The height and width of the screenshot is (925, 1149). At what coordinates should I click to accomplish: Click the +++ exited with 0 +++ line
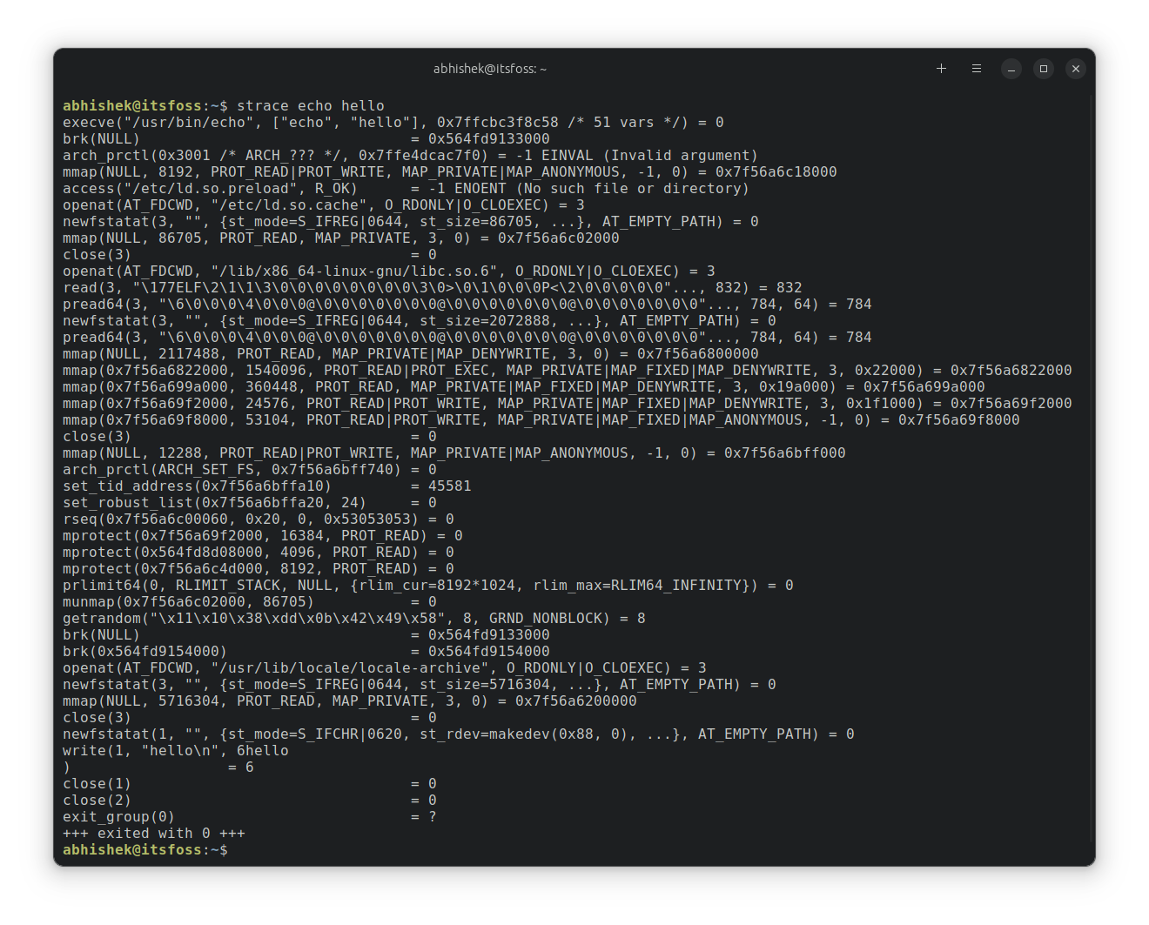pyautogui.click(x=154, y=834)
